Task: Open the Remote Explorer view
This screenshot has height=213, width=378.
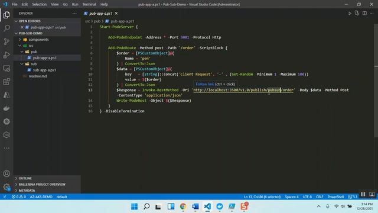Action: (x=6, y=69)
